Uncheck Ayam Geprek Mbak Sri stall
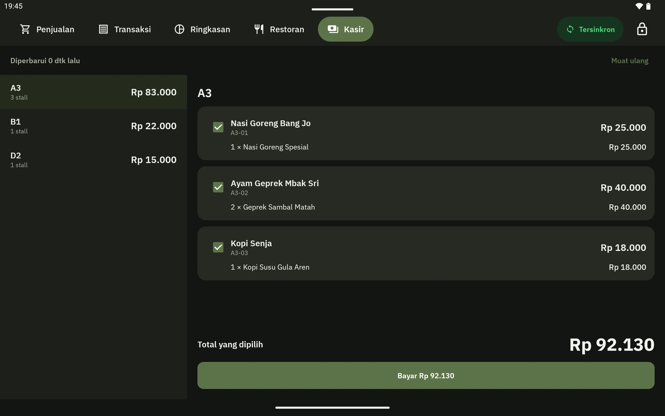The image size is (665, 416). tap(218, 187)
